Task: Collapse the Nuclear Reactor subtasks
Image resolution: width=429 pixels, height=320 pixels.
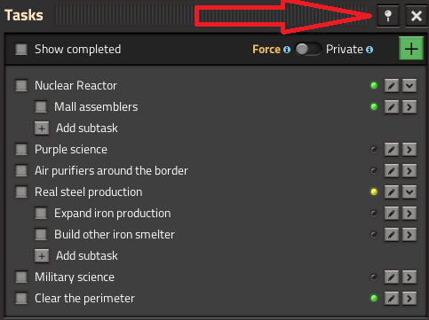Action: pos(409,86)
